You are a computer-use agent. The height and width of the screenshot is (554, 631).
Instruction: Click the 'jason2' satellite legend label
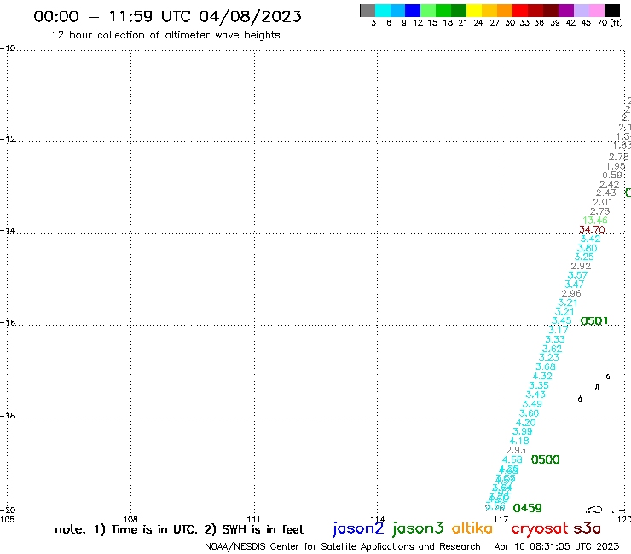(x=358, y=528)
